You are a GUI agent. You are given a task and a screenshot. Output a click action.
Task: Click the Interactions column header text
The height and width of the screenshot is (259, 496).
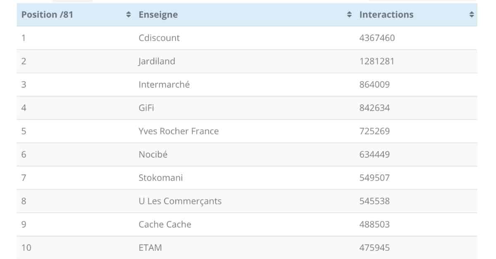click(386, 15)
